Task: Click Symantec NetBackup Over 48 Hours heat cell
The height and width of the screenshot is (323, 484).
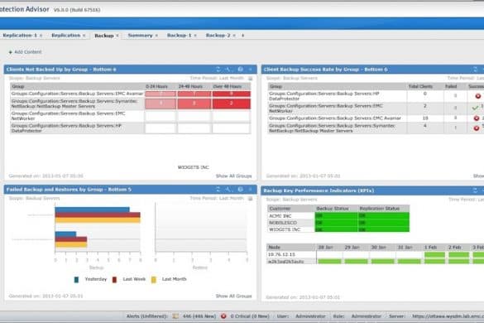Action: pos(232,104)
